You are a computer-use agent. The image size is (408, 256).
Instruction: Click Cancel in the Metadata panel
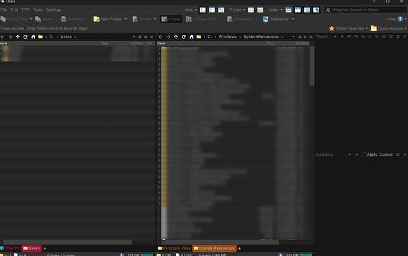pos(385,155)
